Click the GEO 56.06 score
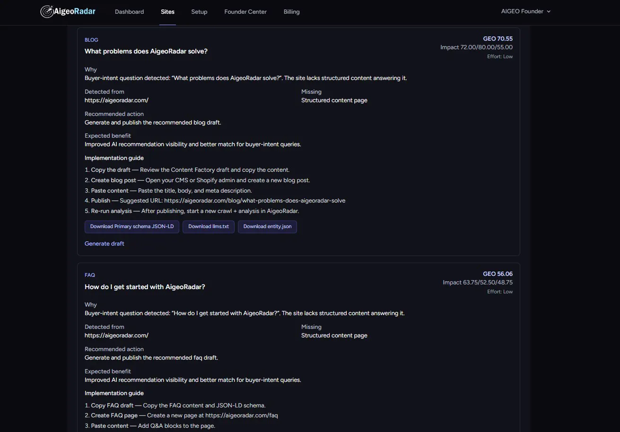Image resolution: width=620 pixels, height=432 pixels. 498,274
